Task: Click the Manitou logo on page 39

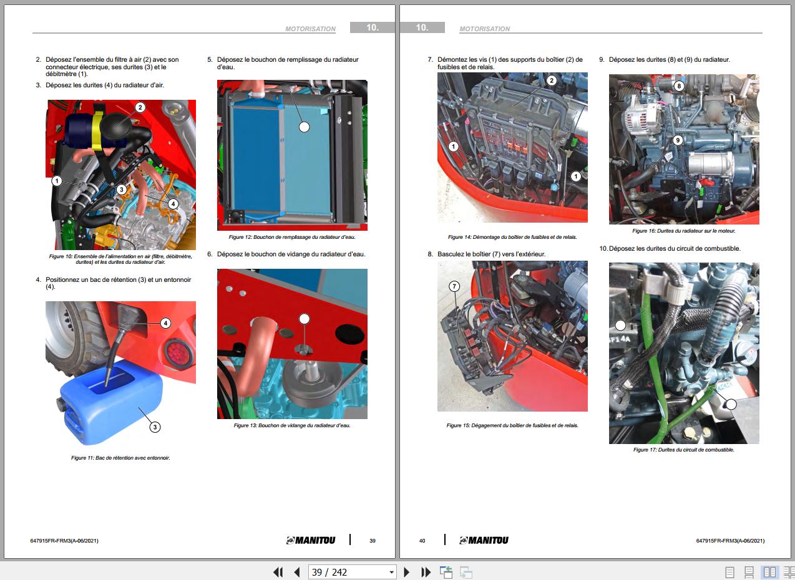Action: (x=311, y=540)
